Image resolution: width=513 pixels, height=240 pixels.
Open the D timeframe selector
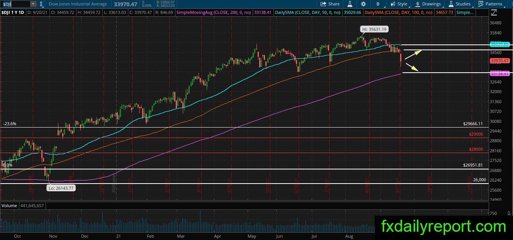tap(378, 4)
